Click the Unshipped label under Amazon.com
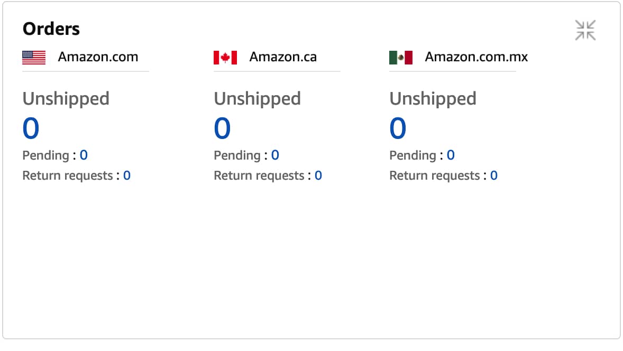Viewport: 623px width, 351px height. click(66, 98)
